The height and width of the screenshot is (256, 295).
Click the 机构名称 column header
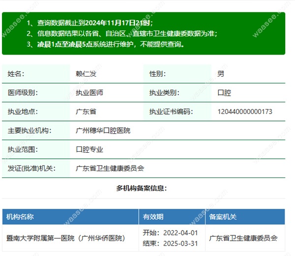tap(20, 217)
